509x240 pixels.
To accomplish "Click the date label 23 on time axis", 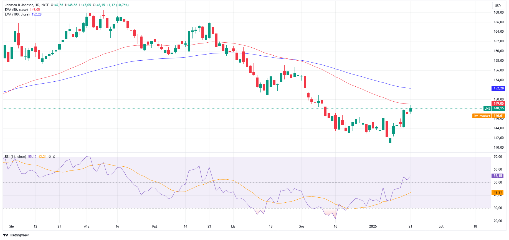I will coord(209,226).
